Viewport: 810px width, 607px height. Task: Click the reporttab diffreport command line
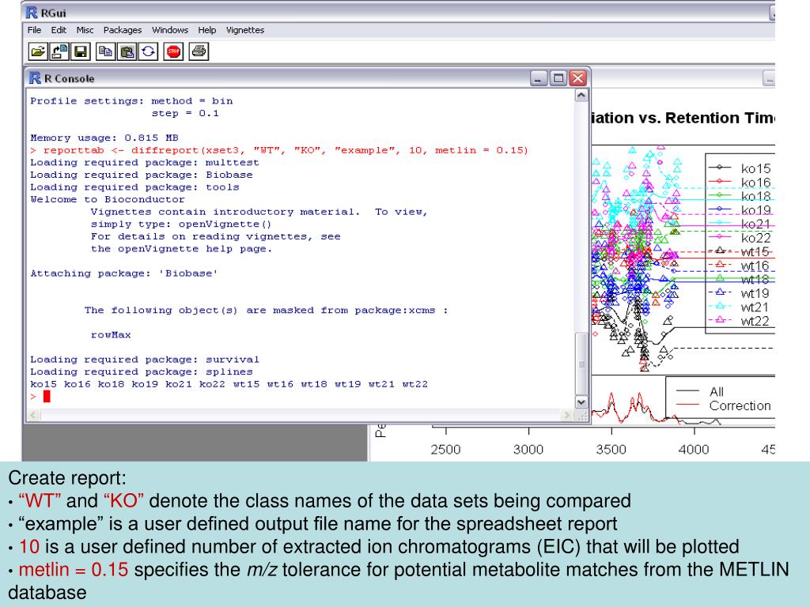[279, 150]
